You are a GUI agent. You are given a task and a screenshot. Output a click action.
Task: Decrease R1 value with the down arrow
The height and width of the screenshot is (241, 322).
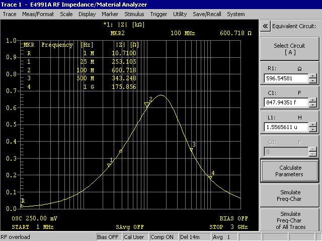[x=313, y=81]
